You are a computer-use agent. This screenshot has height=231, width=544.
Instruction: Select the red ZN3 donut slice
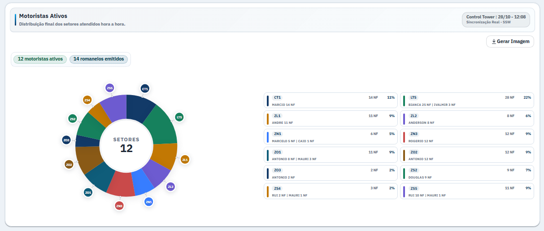tap(122, 184)
